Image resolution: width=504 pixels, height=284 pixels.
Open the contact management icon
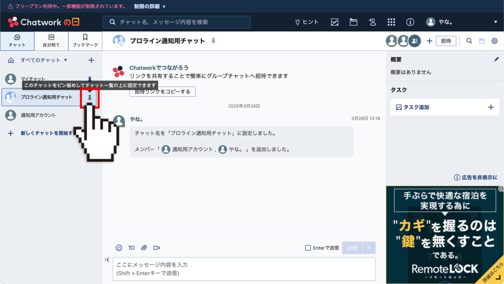tap(373, 22)
